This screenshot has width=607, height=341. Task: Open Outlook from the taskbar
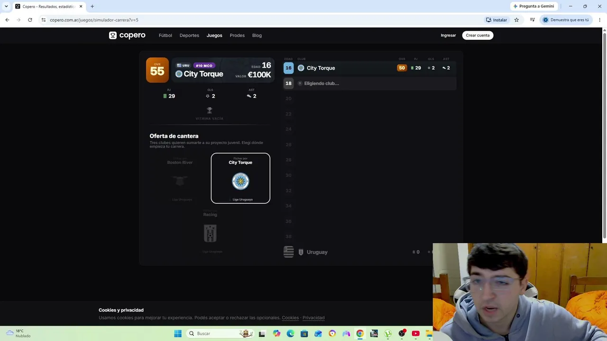[x=318, y=333]
